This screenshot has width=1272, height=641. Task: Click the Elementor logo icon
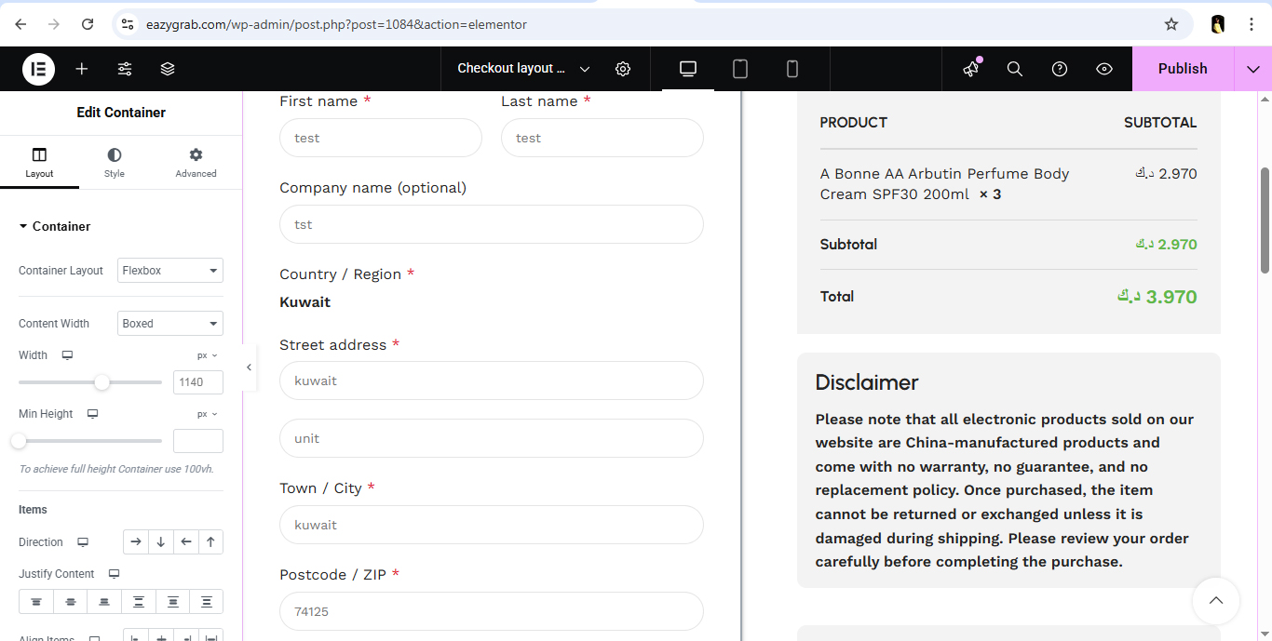pyautogui.click(x=38, y=69)
